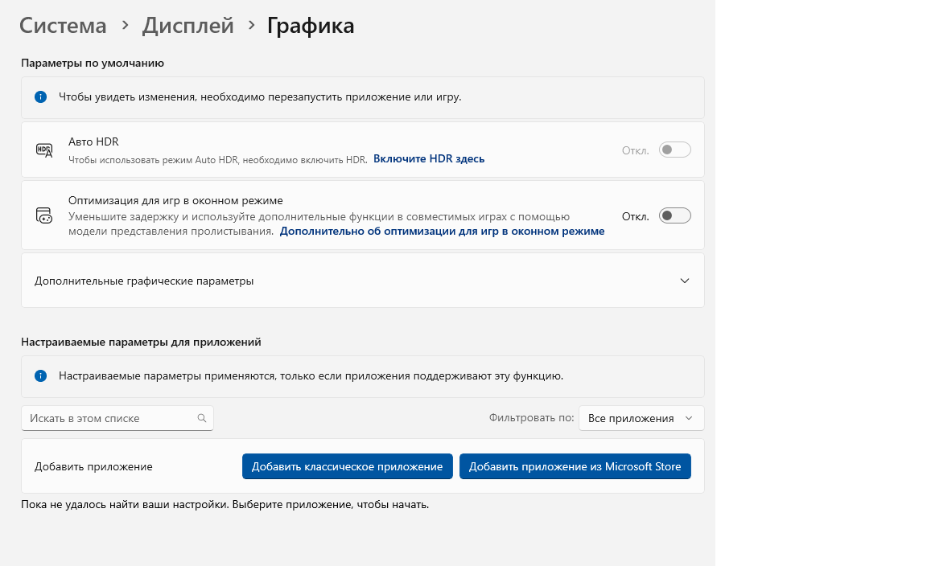This screenshot has width=927, height=566.
Task: Open link Дополнительно об оптимизации для игр
Action: click(x=442, y=231)
